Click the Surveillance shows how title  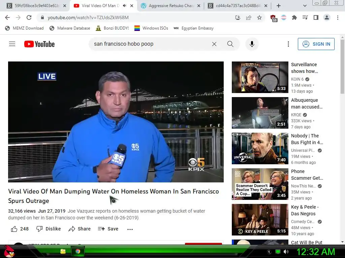(305, 68)
